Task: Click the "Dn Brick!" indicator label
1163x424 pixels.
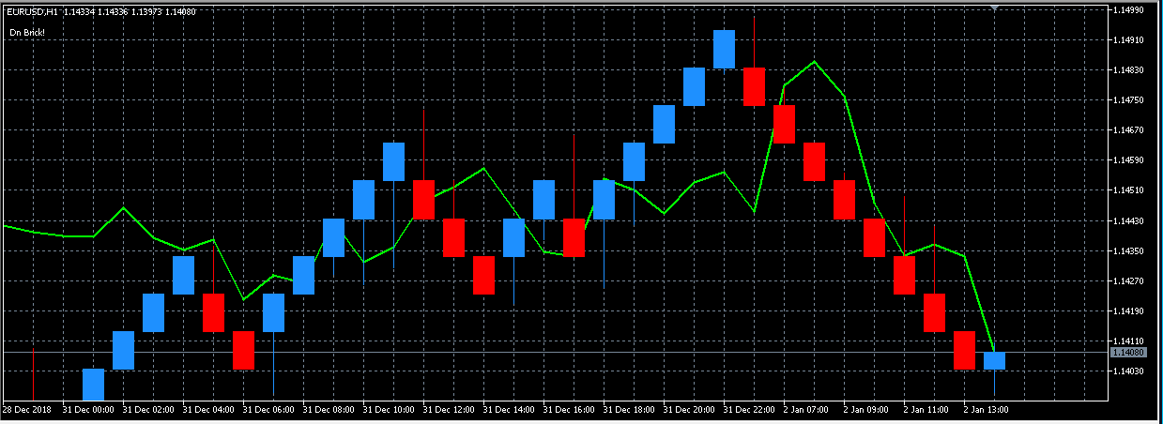Action: [27, 32]
